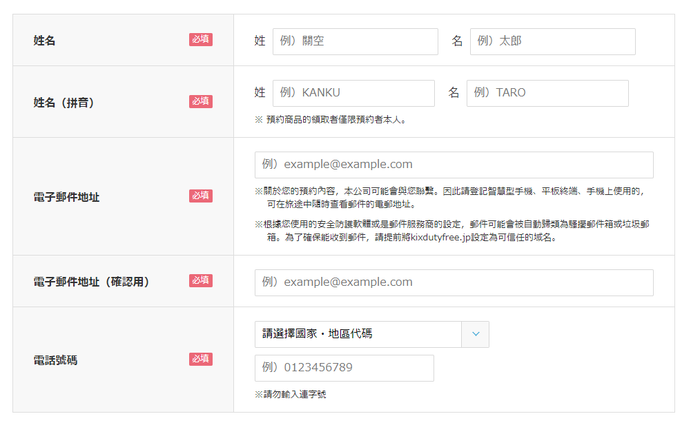
Task: Click the 電子郵件地址（確認用）confirmation email field
Action: tap(454, 282)
